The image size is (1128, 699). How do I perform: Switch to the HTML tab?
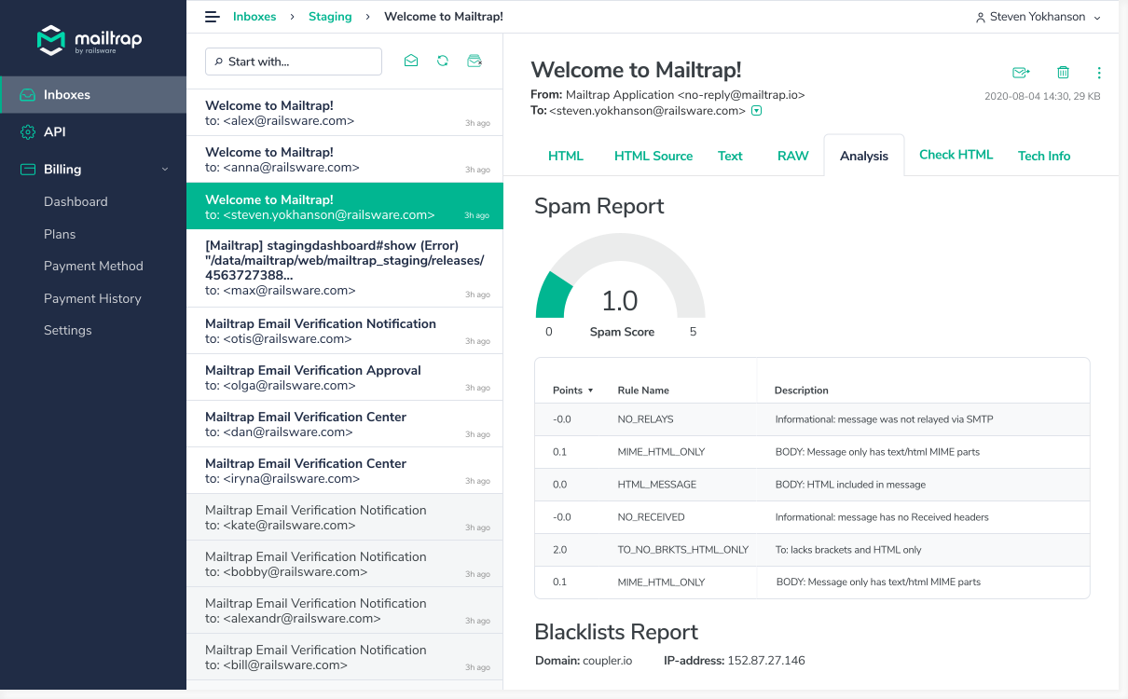566,156
